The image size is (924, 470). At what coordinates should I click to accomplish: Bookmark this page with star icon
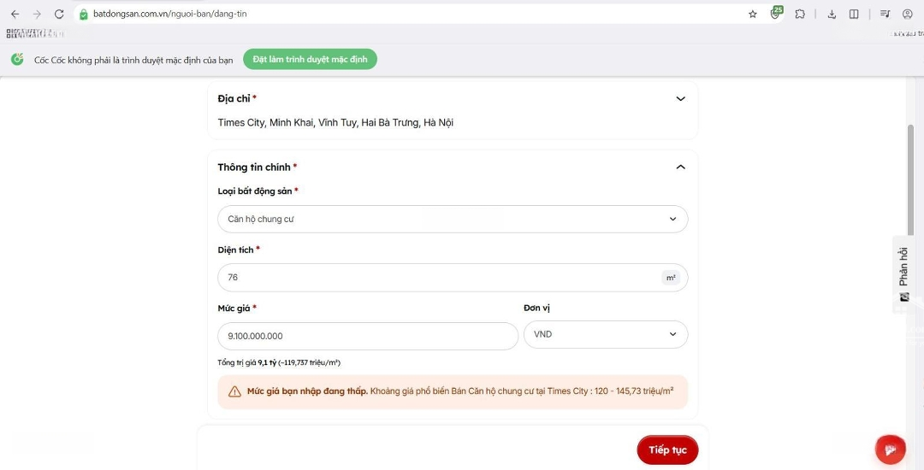(753, 14)
